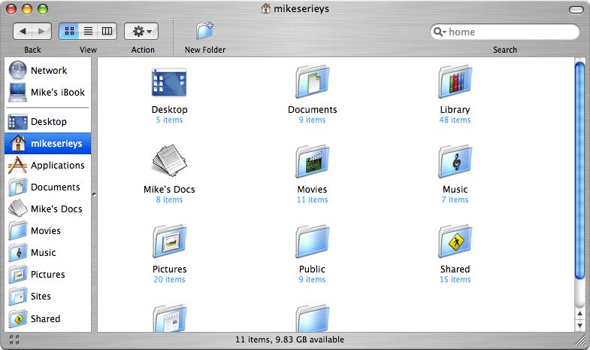Select the Movies folder icon
This screenshot has height=350, width=590.
click(312, 162)
